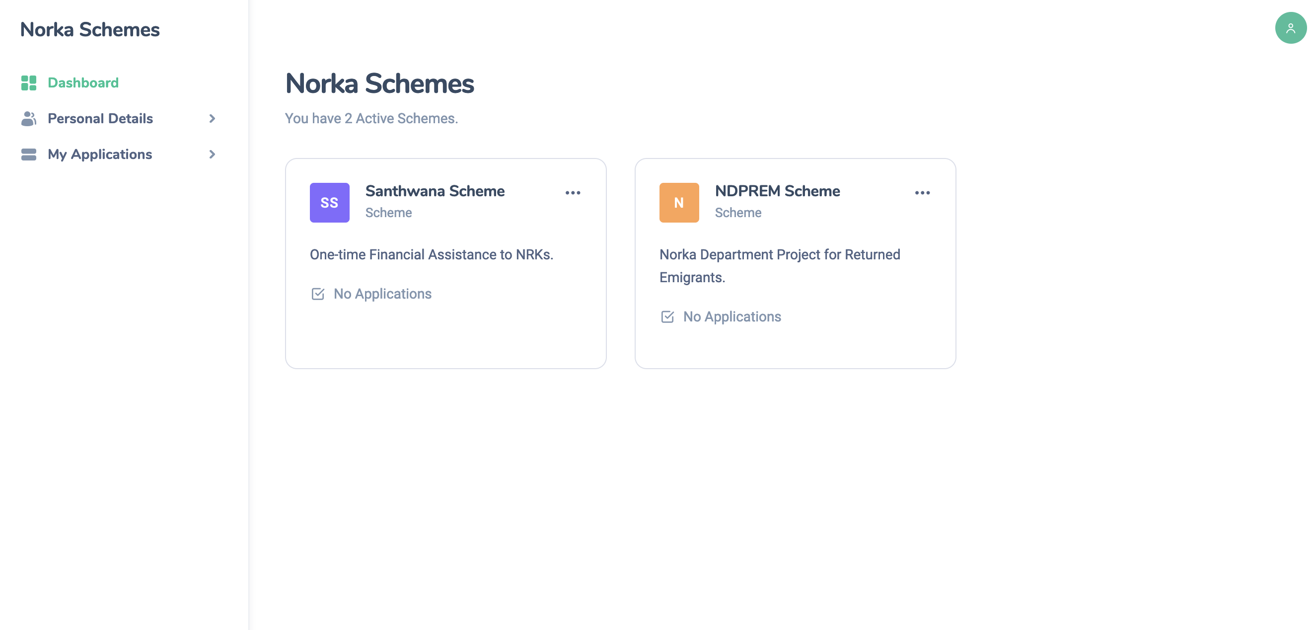This screenshot has height=630, width=1316.
Task: Click the checkmark icon near No Applications on Santhwana card
Action: pos(317,294)
